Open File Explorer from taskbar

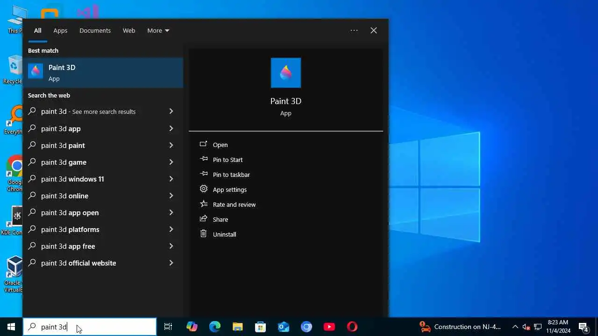(237, 327)
